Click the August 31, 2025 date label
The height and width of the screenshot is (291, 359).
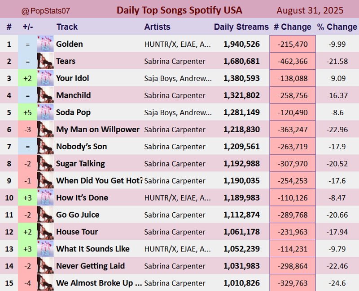coord(310,10)
